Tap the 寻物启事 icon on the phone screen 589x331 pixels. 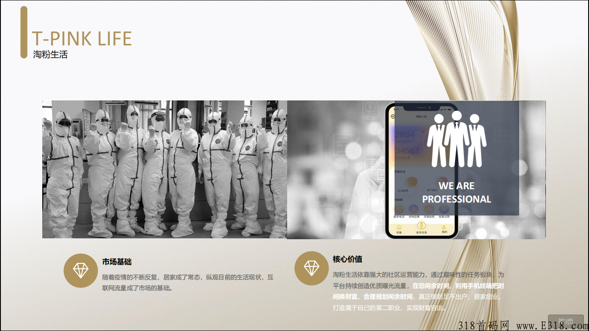(x=414, y=209)
